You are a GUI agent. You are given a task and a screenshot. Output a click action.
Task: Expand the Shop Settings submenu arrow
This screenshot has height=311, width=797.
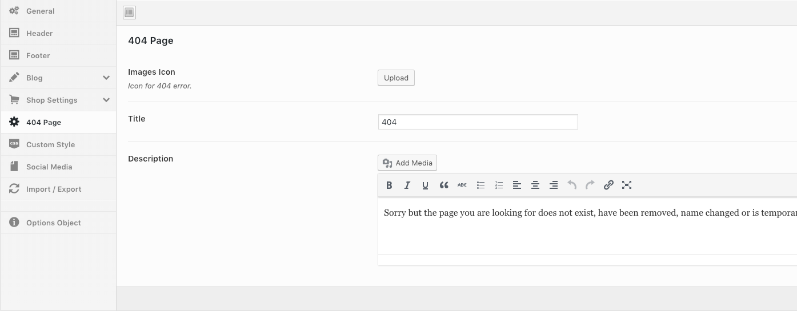coord(106,100)
